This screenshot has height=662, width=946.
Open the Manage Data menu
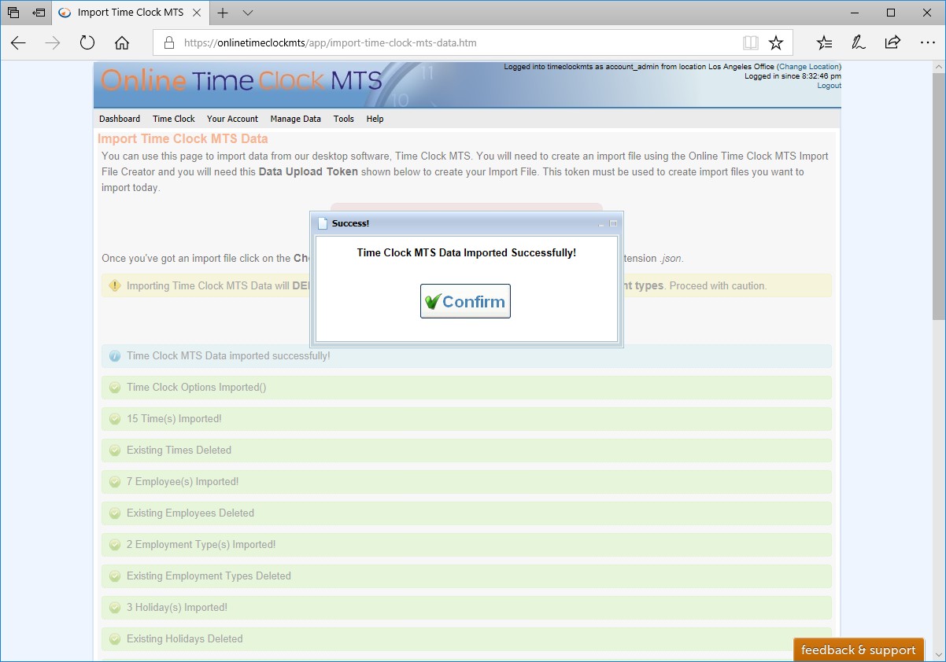[296, 119]
